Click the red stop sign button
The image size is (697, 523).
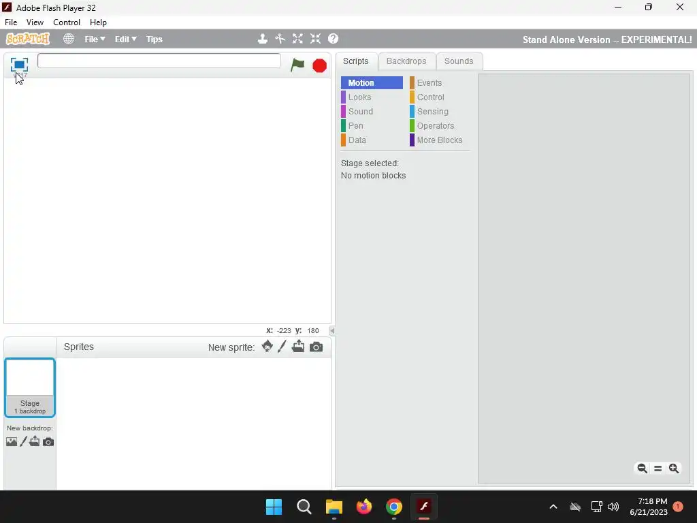pos(320,65)
